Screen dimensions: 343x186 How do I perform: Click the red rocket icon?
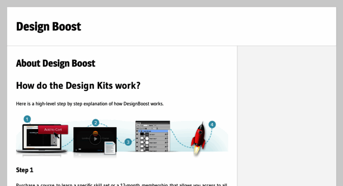[x=199, y=139]
